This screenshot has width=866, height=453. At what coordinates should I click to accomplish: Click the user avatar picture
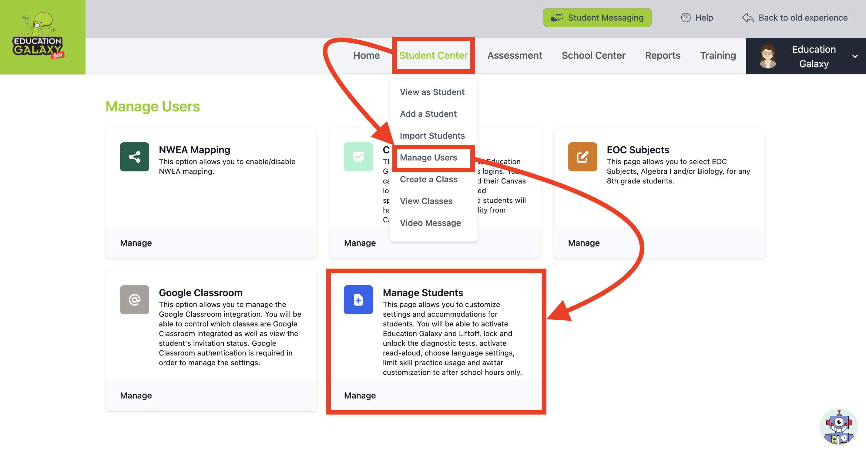pos(767,56)
